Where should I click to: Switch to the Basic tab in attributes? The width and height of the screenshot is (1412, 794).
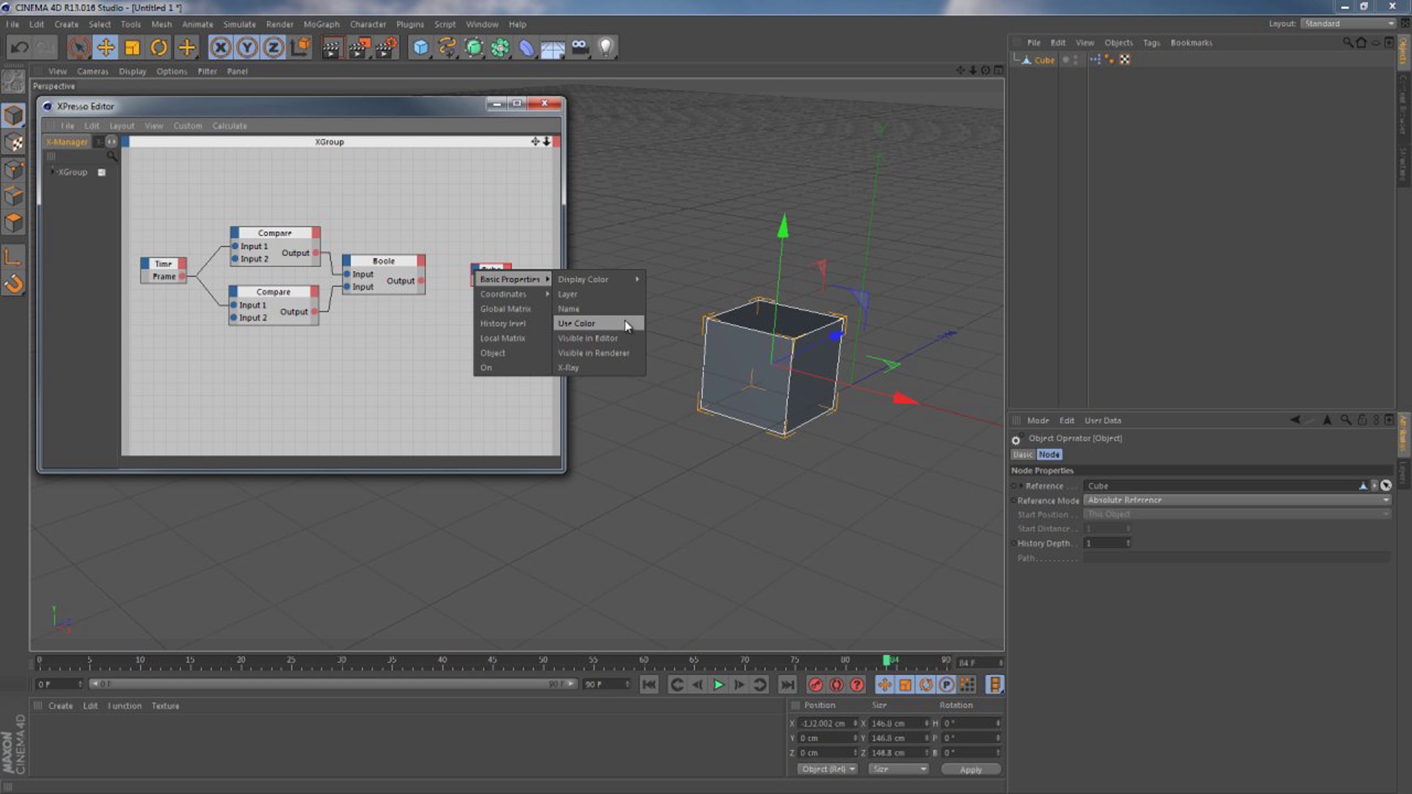pos(1023,455)
